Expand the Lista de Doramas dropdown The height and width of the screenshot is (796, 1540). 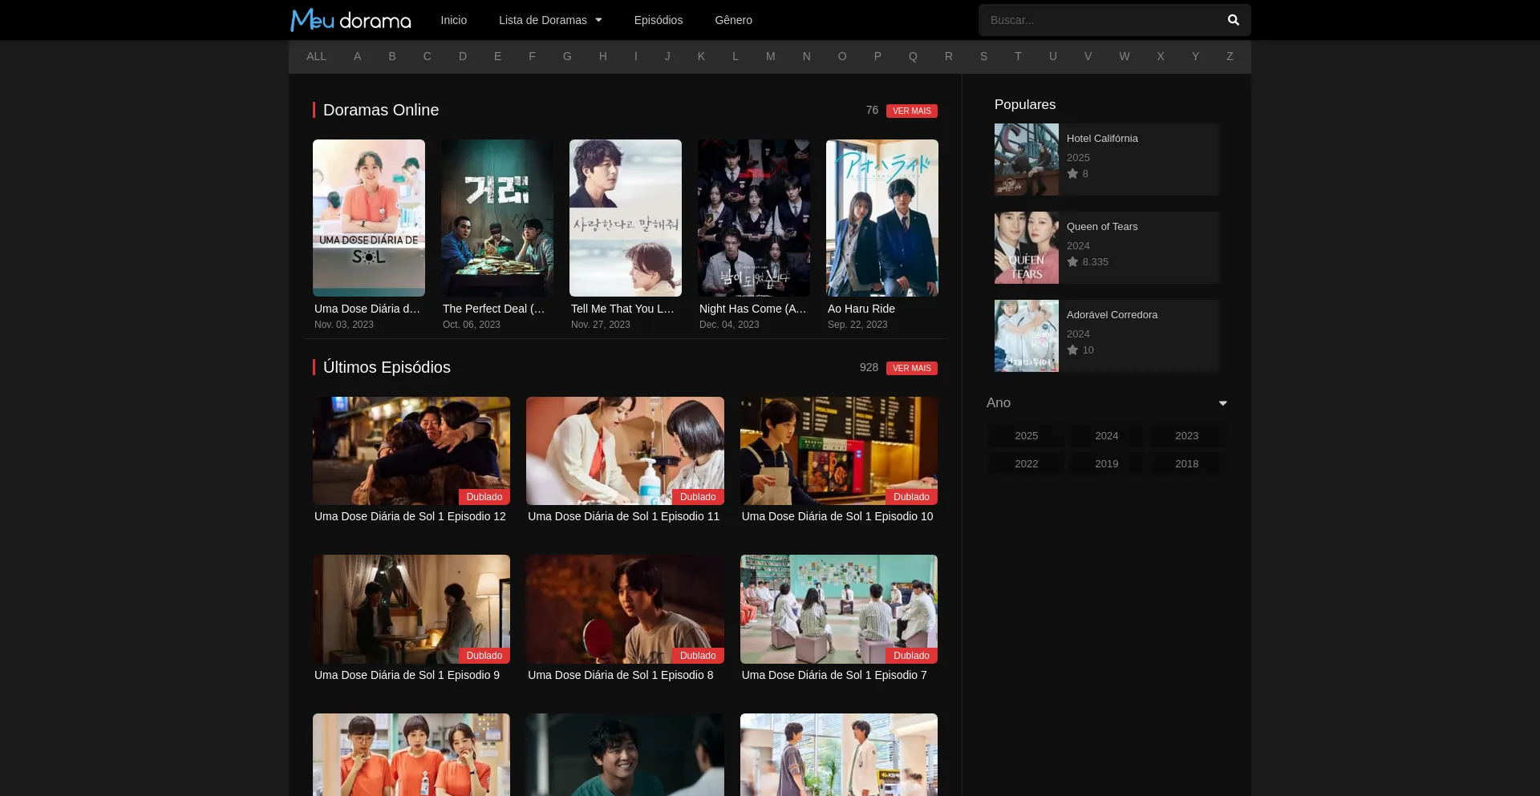550,20
